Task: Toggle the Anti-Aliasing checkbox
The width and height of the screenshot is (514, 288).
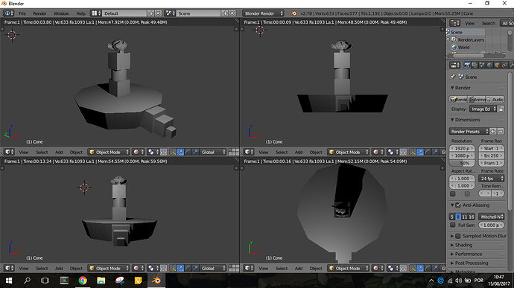Action: click(458, 205)
